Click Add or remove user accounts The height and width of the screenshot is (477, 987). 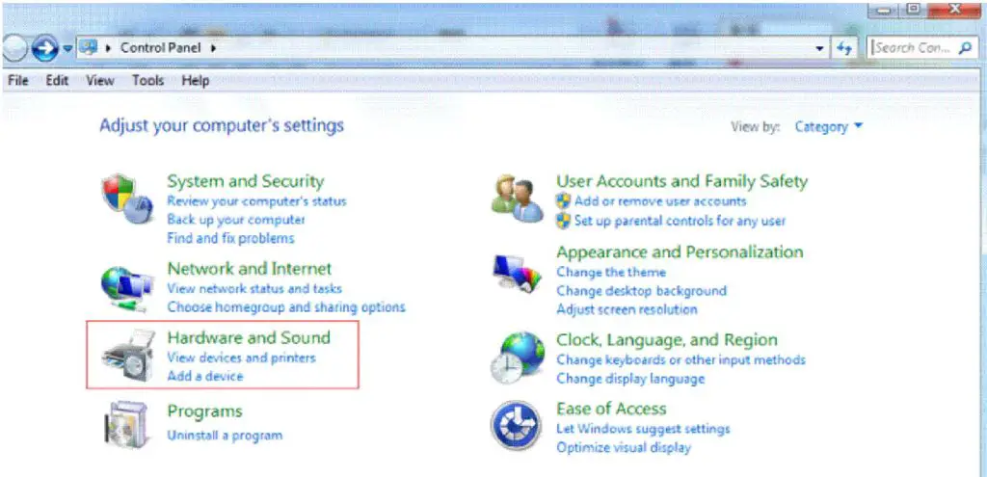pyautogui.click(x=660, y=201)
